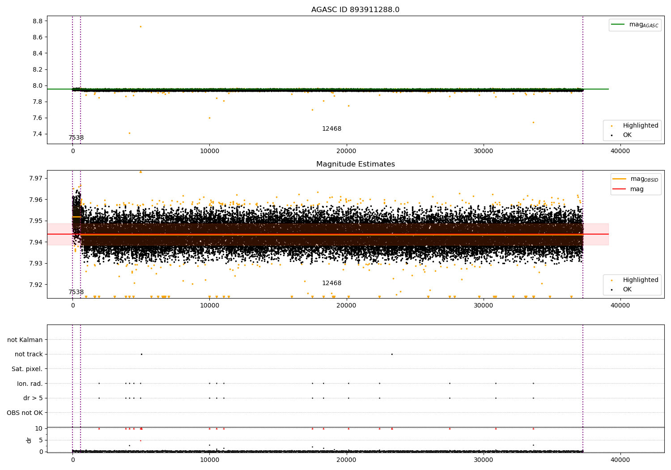Click the orange outlier point near 7.4 magnitude

coord(129,133)
